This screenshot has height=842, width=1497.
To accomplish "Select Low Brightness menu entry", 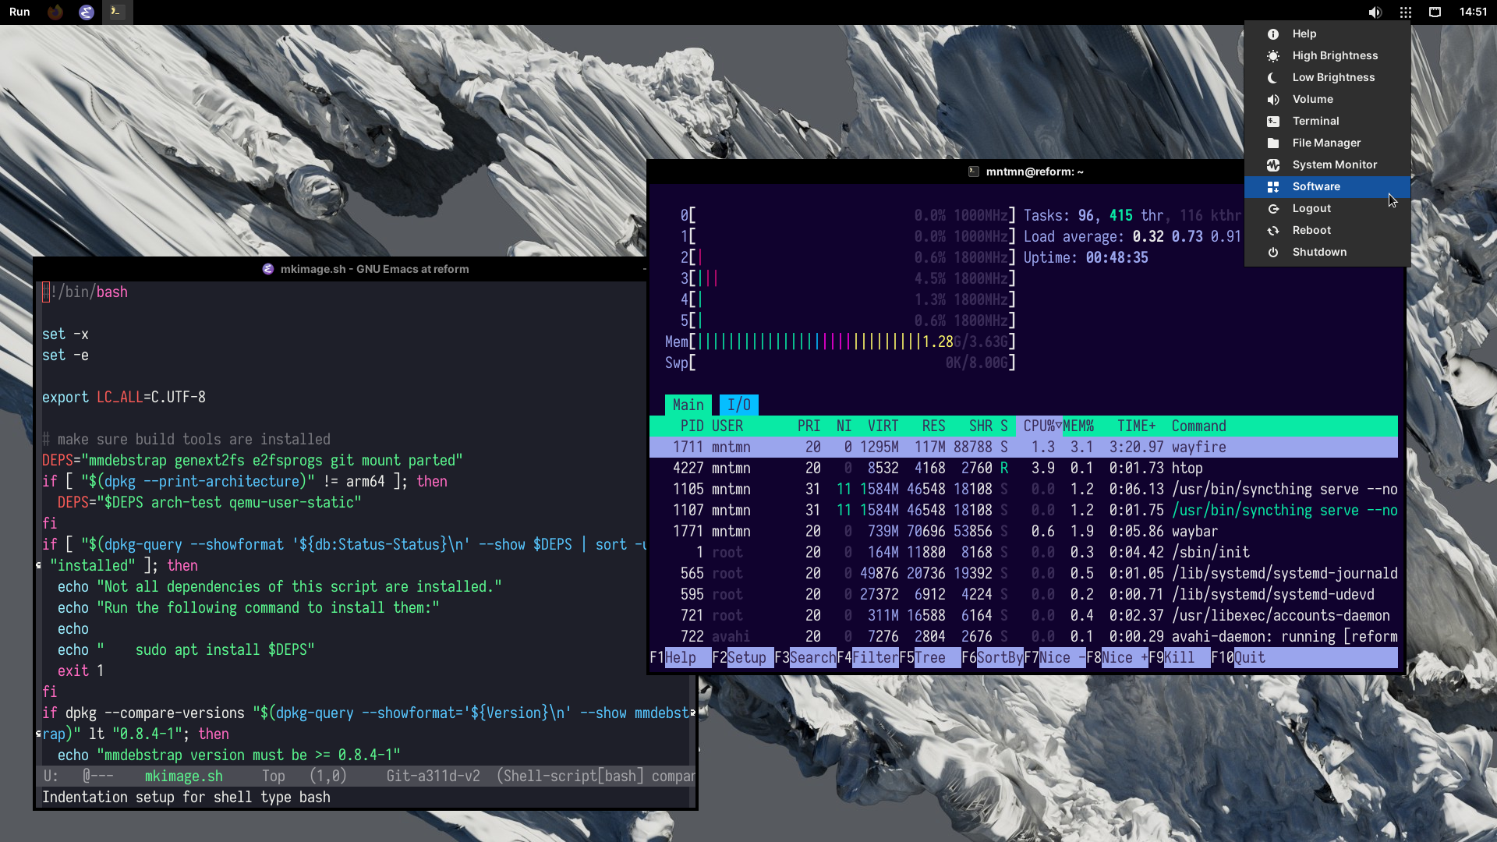I will (1332, 77).
